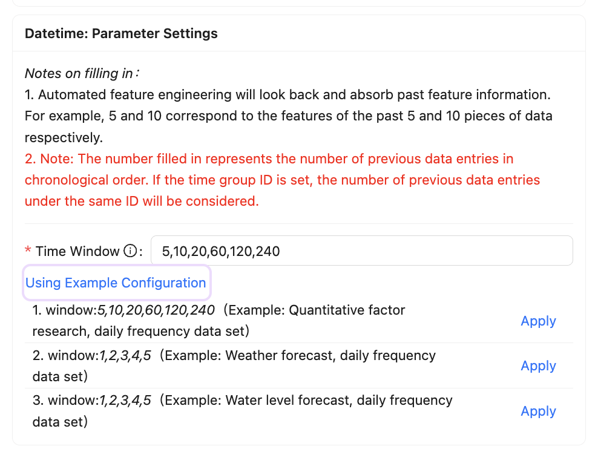
Task: Apply the Weather forecast example window
Action: coord(538,365)
